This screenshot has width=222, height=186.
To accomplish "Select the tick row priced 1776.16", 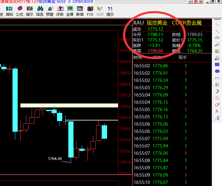I will (172, 110).
